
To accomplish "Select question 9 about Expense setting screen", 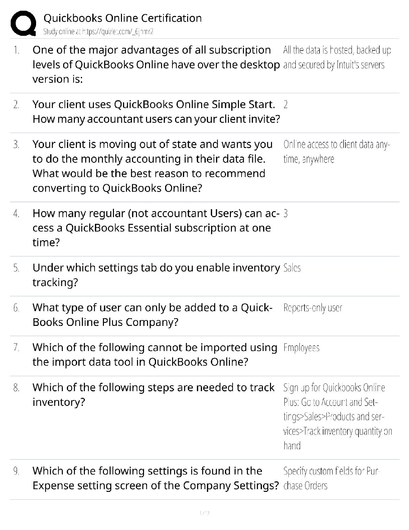I will coord(155,478).
